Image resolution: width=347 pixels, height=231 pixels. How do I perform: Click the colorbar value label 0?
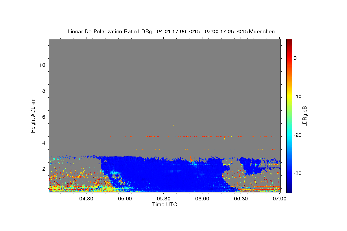(295, 58)
